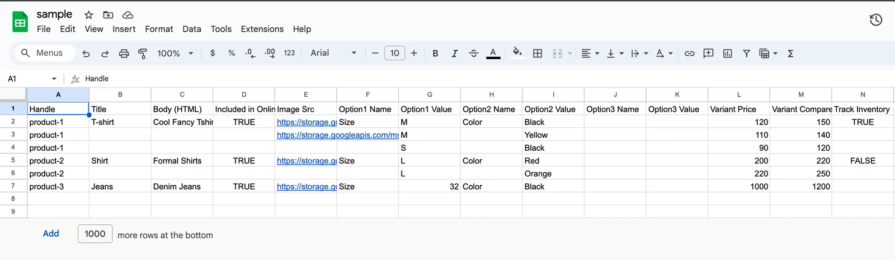Toggle strikethrough formatting
Image resolution: width=895 pixels, height=260 pixels.
(x=474, y=54)
